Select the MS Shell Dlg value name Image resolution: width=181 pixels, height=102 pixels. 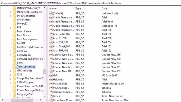point(60,84)
